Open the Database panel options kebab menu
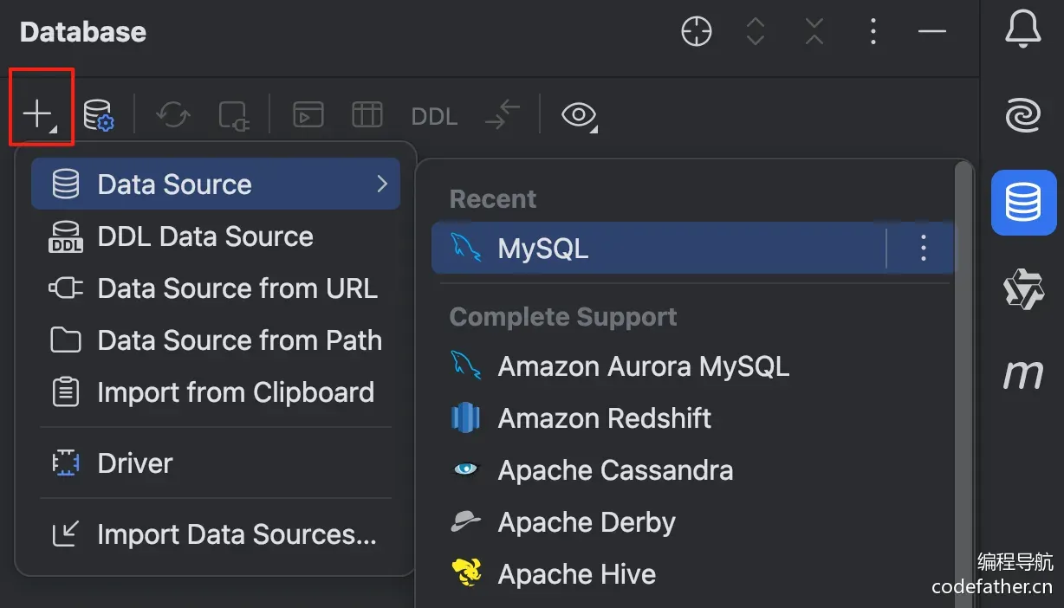The image size is (1064, 608). (873, 32)
